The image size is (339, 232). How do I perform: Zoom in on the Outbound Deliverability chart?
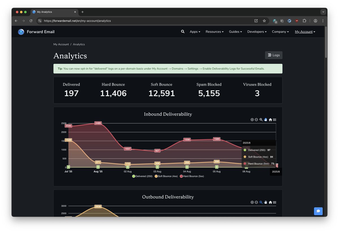[x=252, y=202]
